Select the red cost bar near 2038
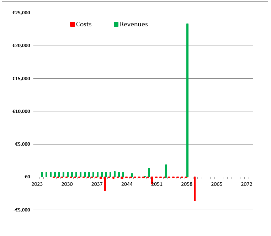Image resolution: width=271 pixels, height=236 pixels. click(x=105, y=184)
